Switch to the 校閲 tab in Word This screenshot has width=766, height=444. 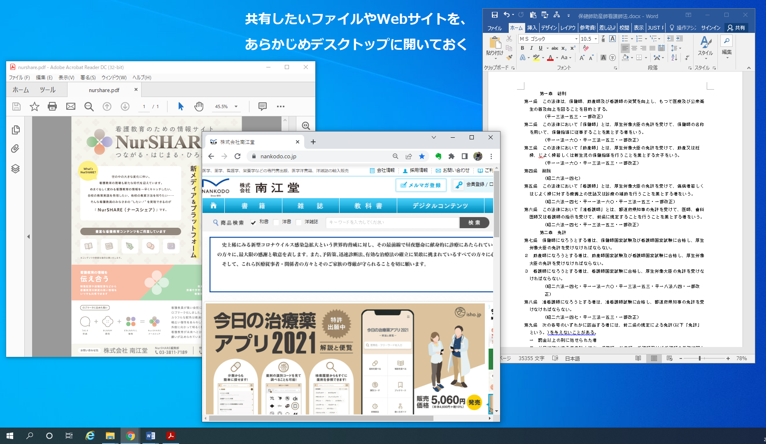tap(624, 28)
